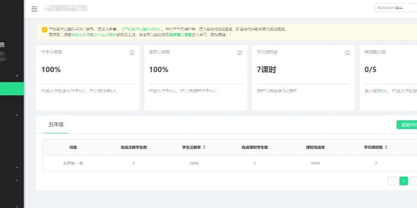Collapse the sidebar with the hamburger icon

click(x=34, y=9)
